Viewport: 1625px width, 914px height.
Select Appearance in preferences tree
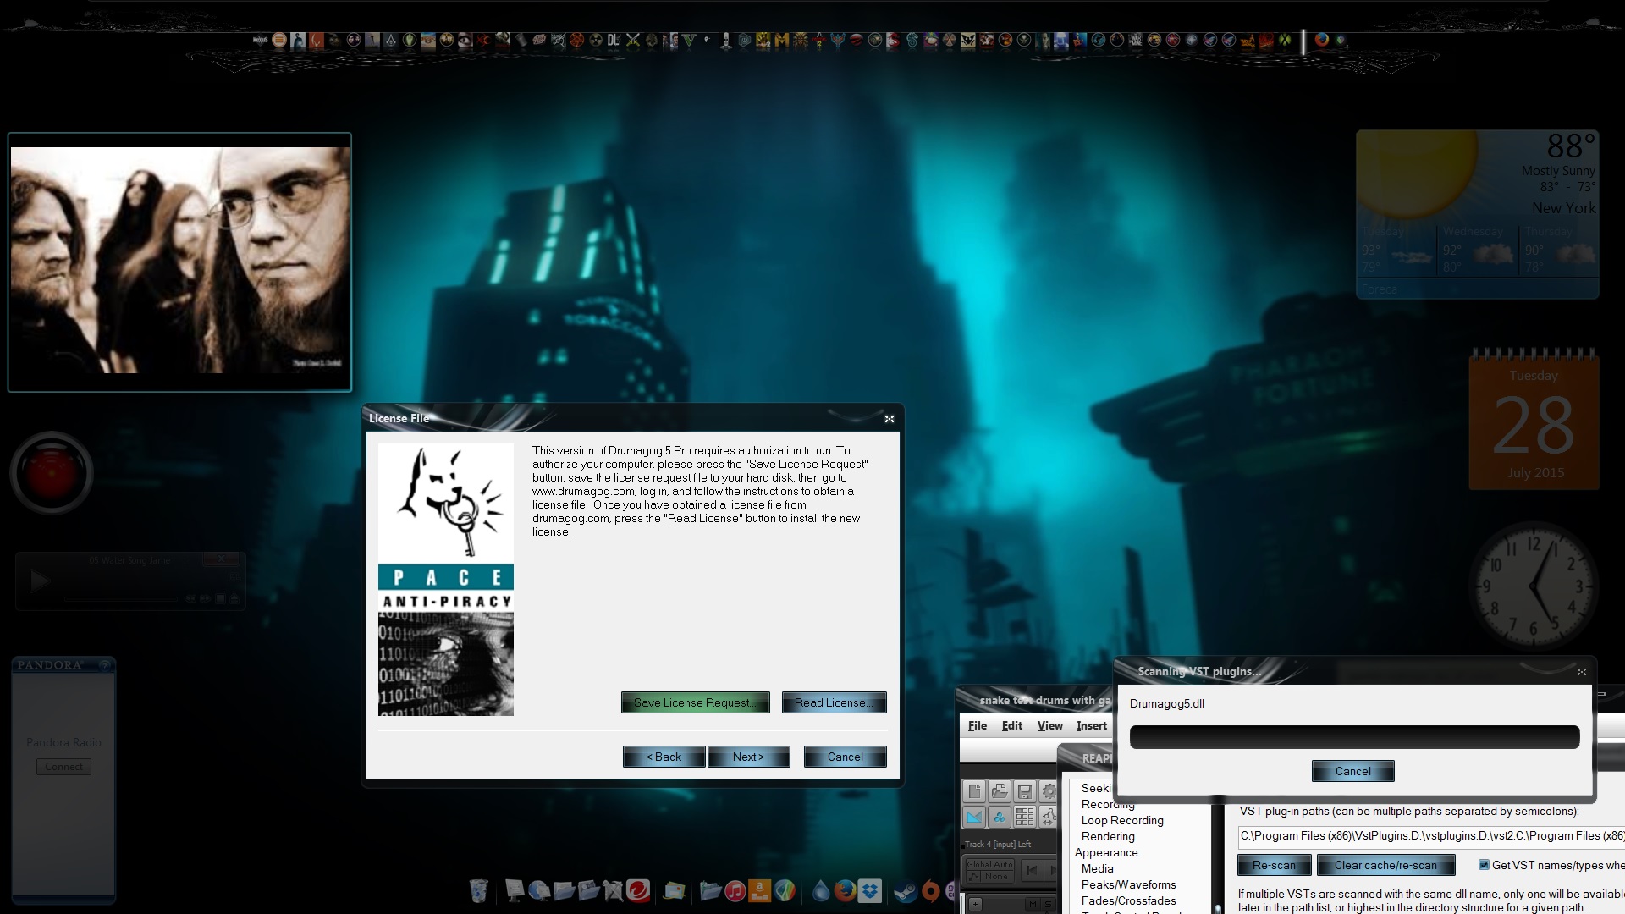tap(1106, 852)
